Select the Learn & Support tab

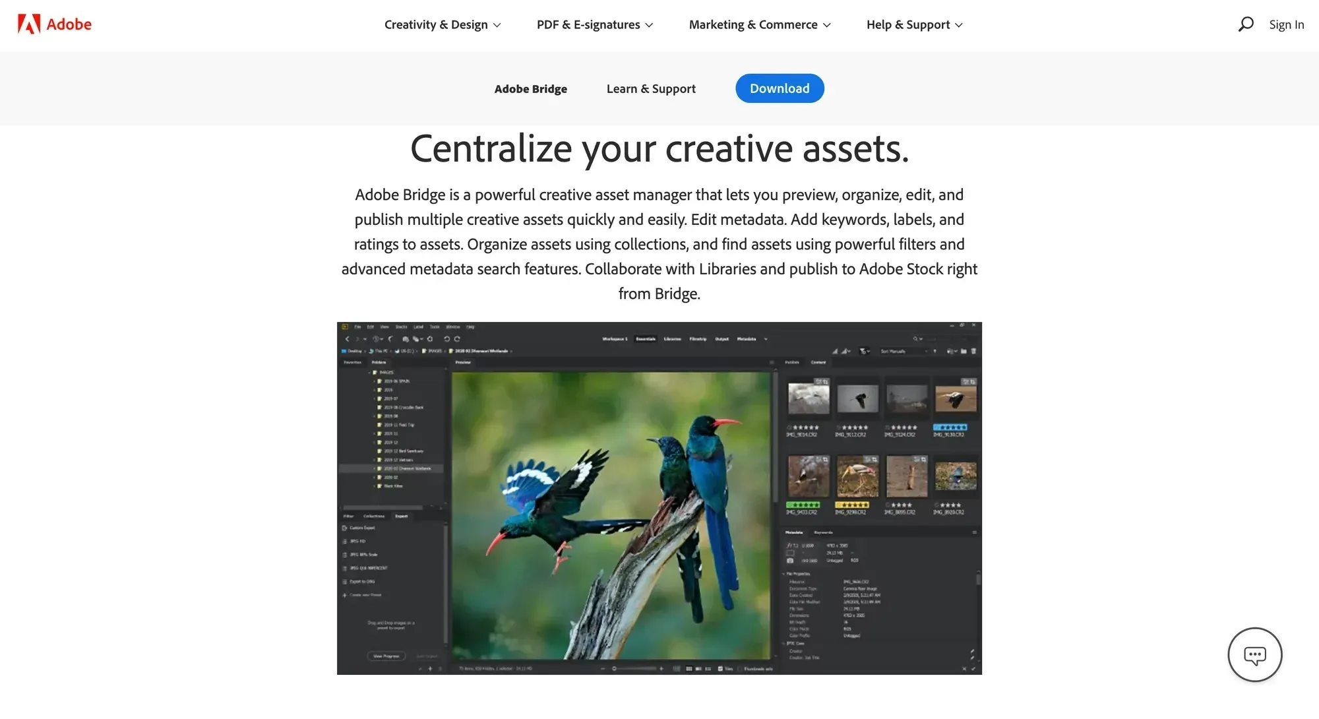pos(651,88)
